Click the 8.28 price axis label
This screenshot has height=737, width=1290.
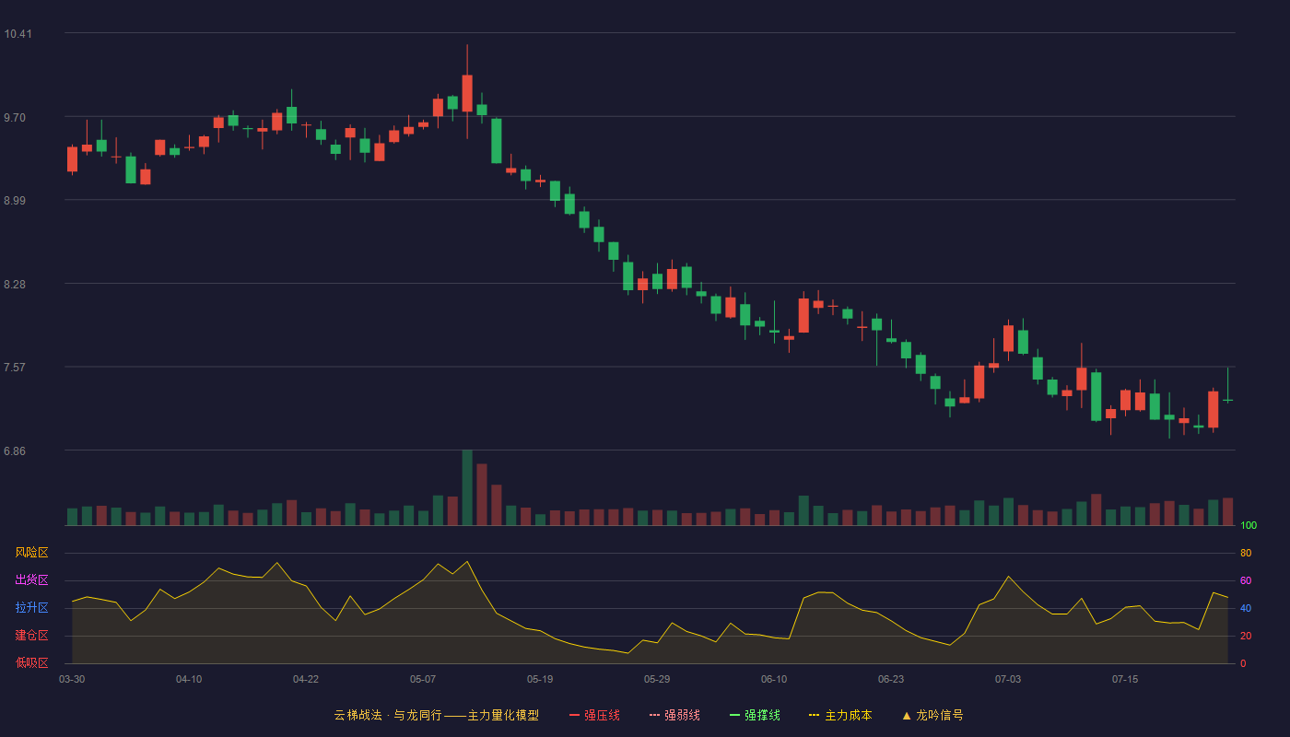coord(15,285)
